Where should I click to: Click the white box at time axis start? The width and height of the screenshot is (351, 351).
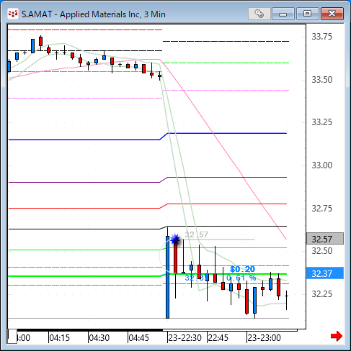tap(12, 337)
